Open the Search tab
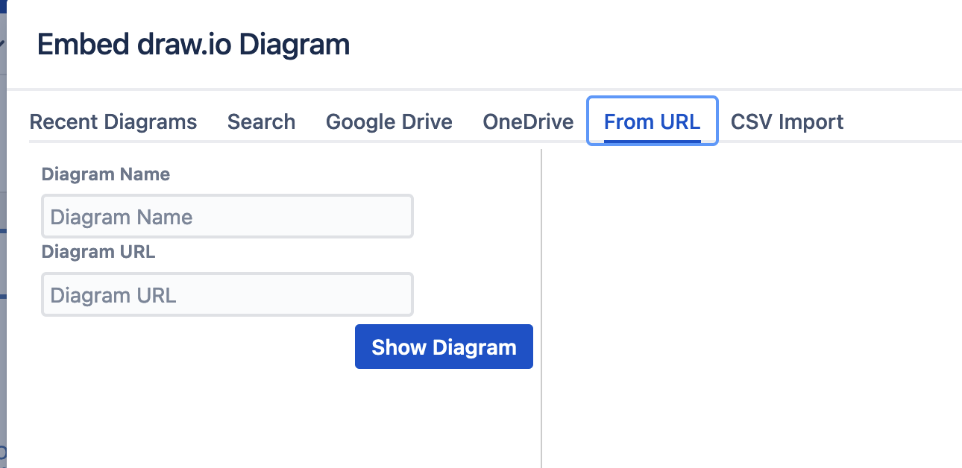This screenshot has height=468, width=962. (x=260, y=121)
